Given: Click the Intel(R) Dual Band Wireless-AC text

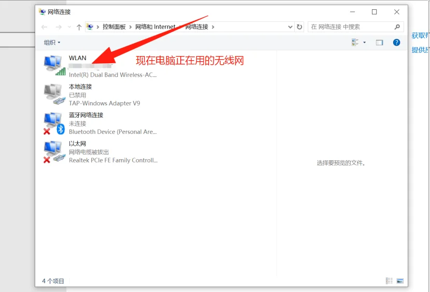Looking at the screenshot, I should pos(113,75).
